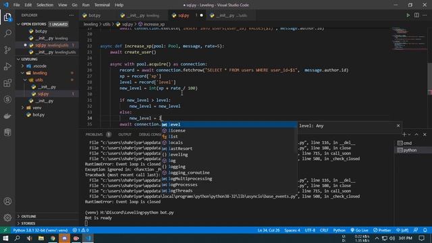
Task: Open Explorer panel ellipsis menu
Action: [72, 16]
